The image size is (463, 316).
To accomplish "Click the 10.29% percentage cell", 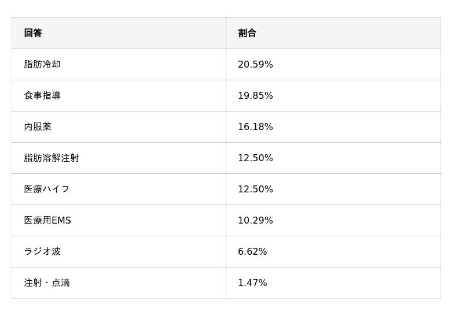I will coord(255,220).
